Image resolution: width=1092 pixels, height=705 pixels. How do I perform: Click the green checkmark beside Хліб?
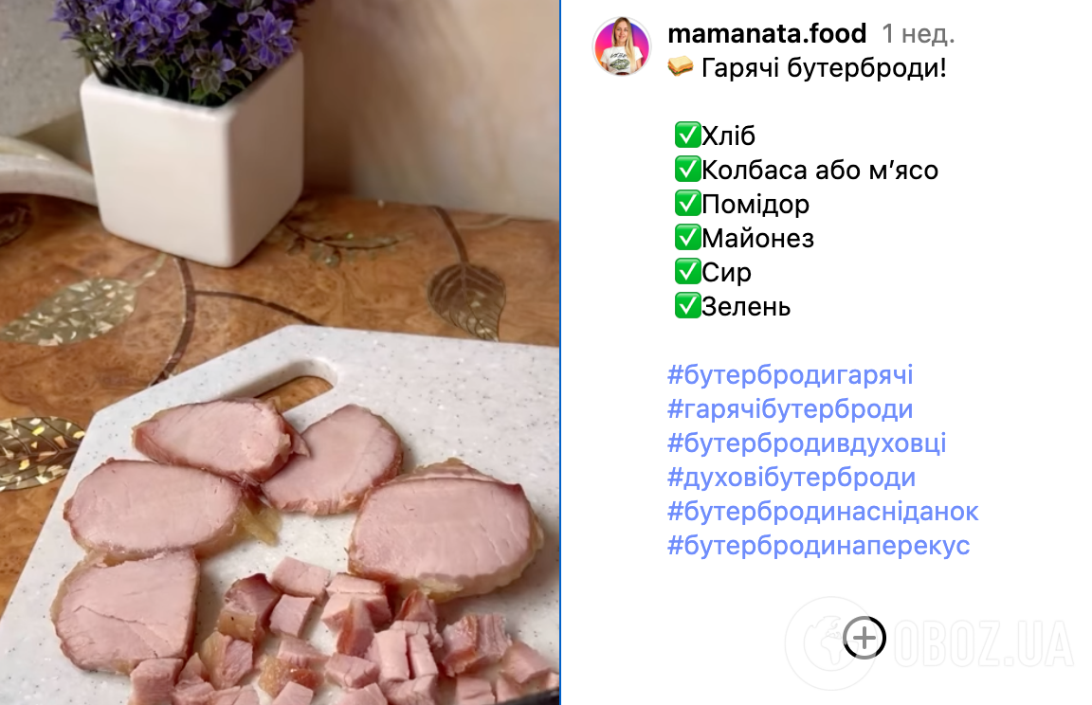click(687, 135)
